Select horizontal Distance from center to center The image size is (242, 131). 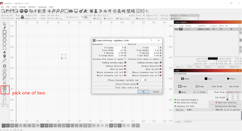click(x=125, y=59)
